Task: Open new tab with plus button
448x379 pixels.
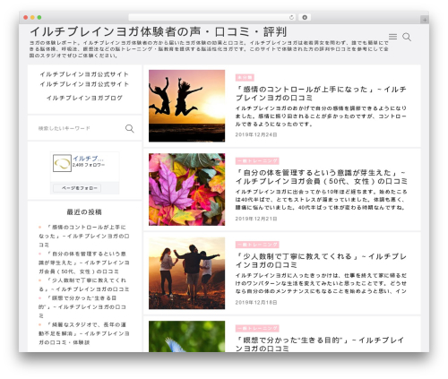Action: [425, 20]
